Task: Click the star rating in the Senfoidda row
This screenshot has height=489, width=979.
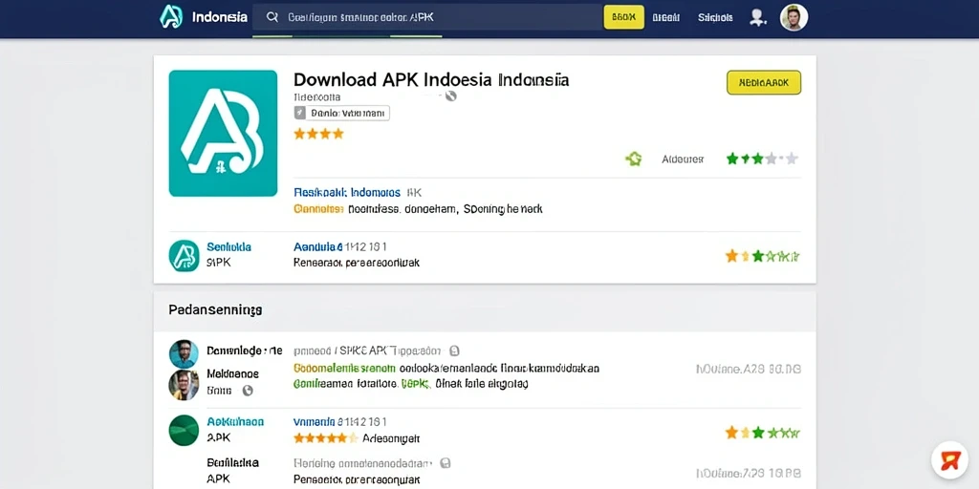Action: [762, 256]
